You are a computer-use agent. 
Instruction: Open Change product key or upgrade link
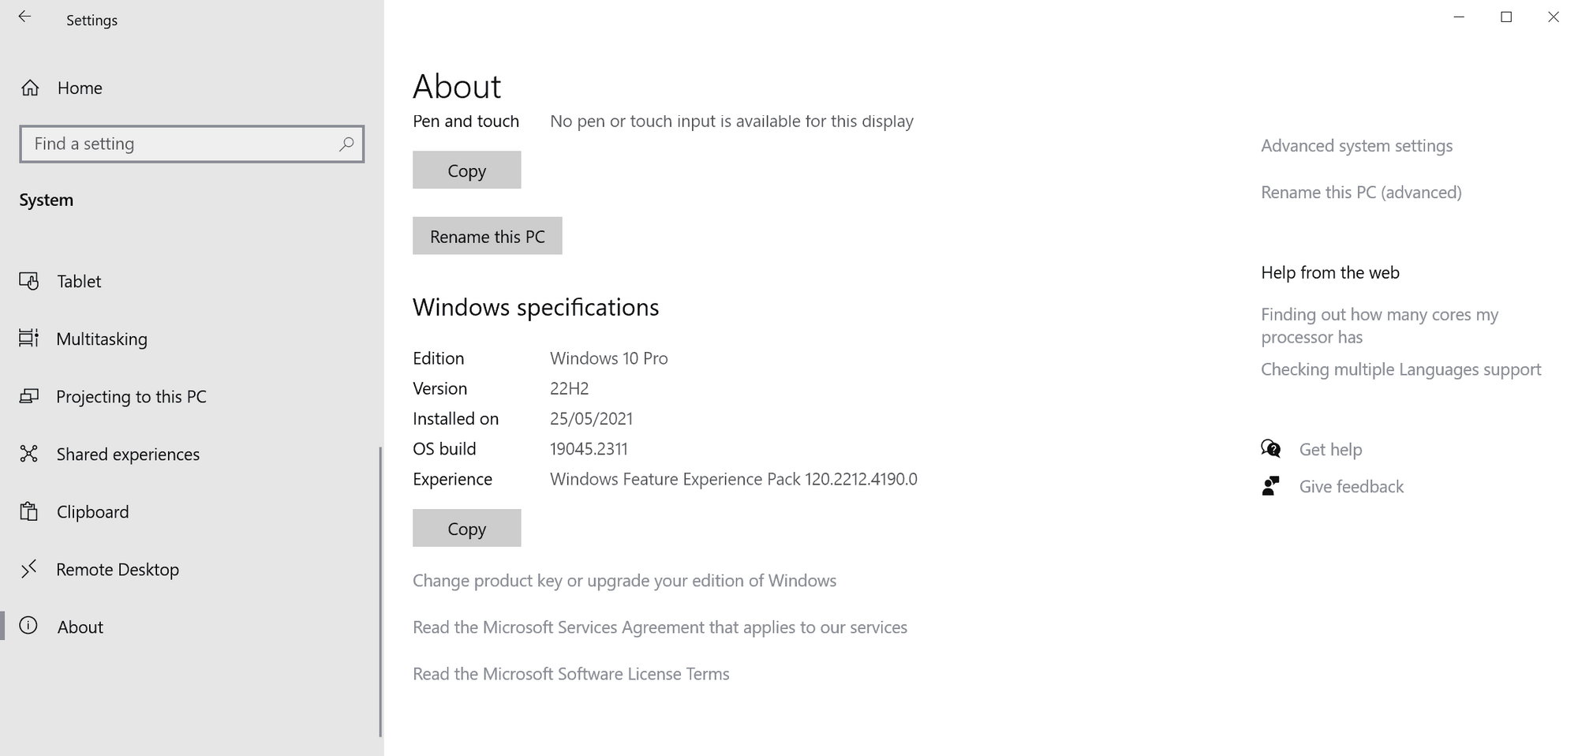[624, 581]
